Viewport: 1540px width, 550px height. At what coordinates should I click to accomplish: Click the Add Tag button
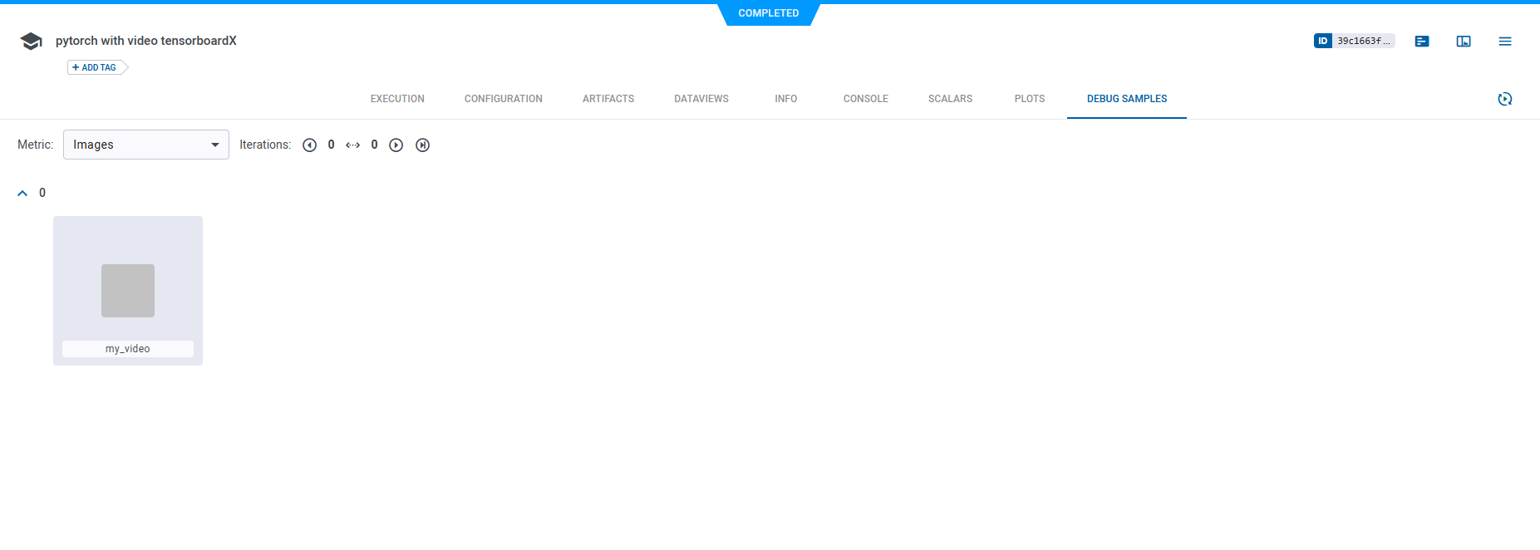(95, 67)
